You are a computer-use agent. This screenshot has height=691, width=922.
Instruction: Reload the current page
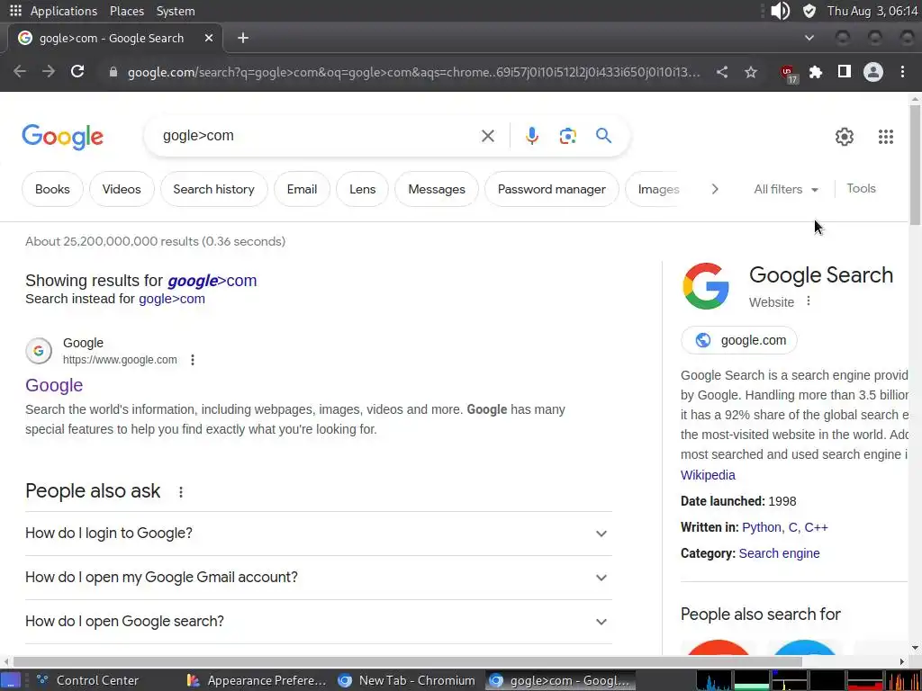click(x=77, y=72)
